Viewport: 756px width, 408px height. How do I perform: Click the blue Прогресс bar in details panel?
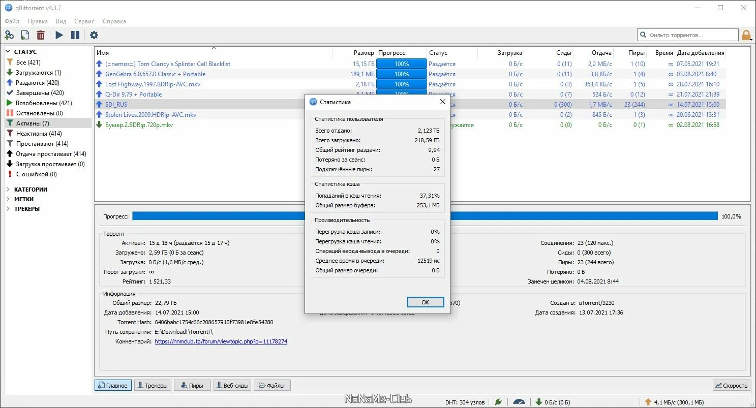tap(425, 216)
